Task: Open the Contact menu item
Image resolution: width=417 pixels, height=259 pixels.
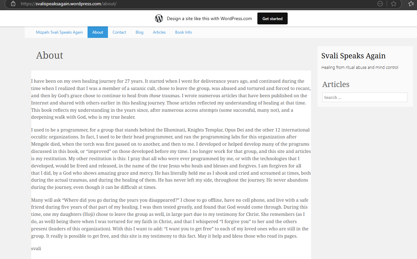Action: pyautogui.click(x=119, y=32)
